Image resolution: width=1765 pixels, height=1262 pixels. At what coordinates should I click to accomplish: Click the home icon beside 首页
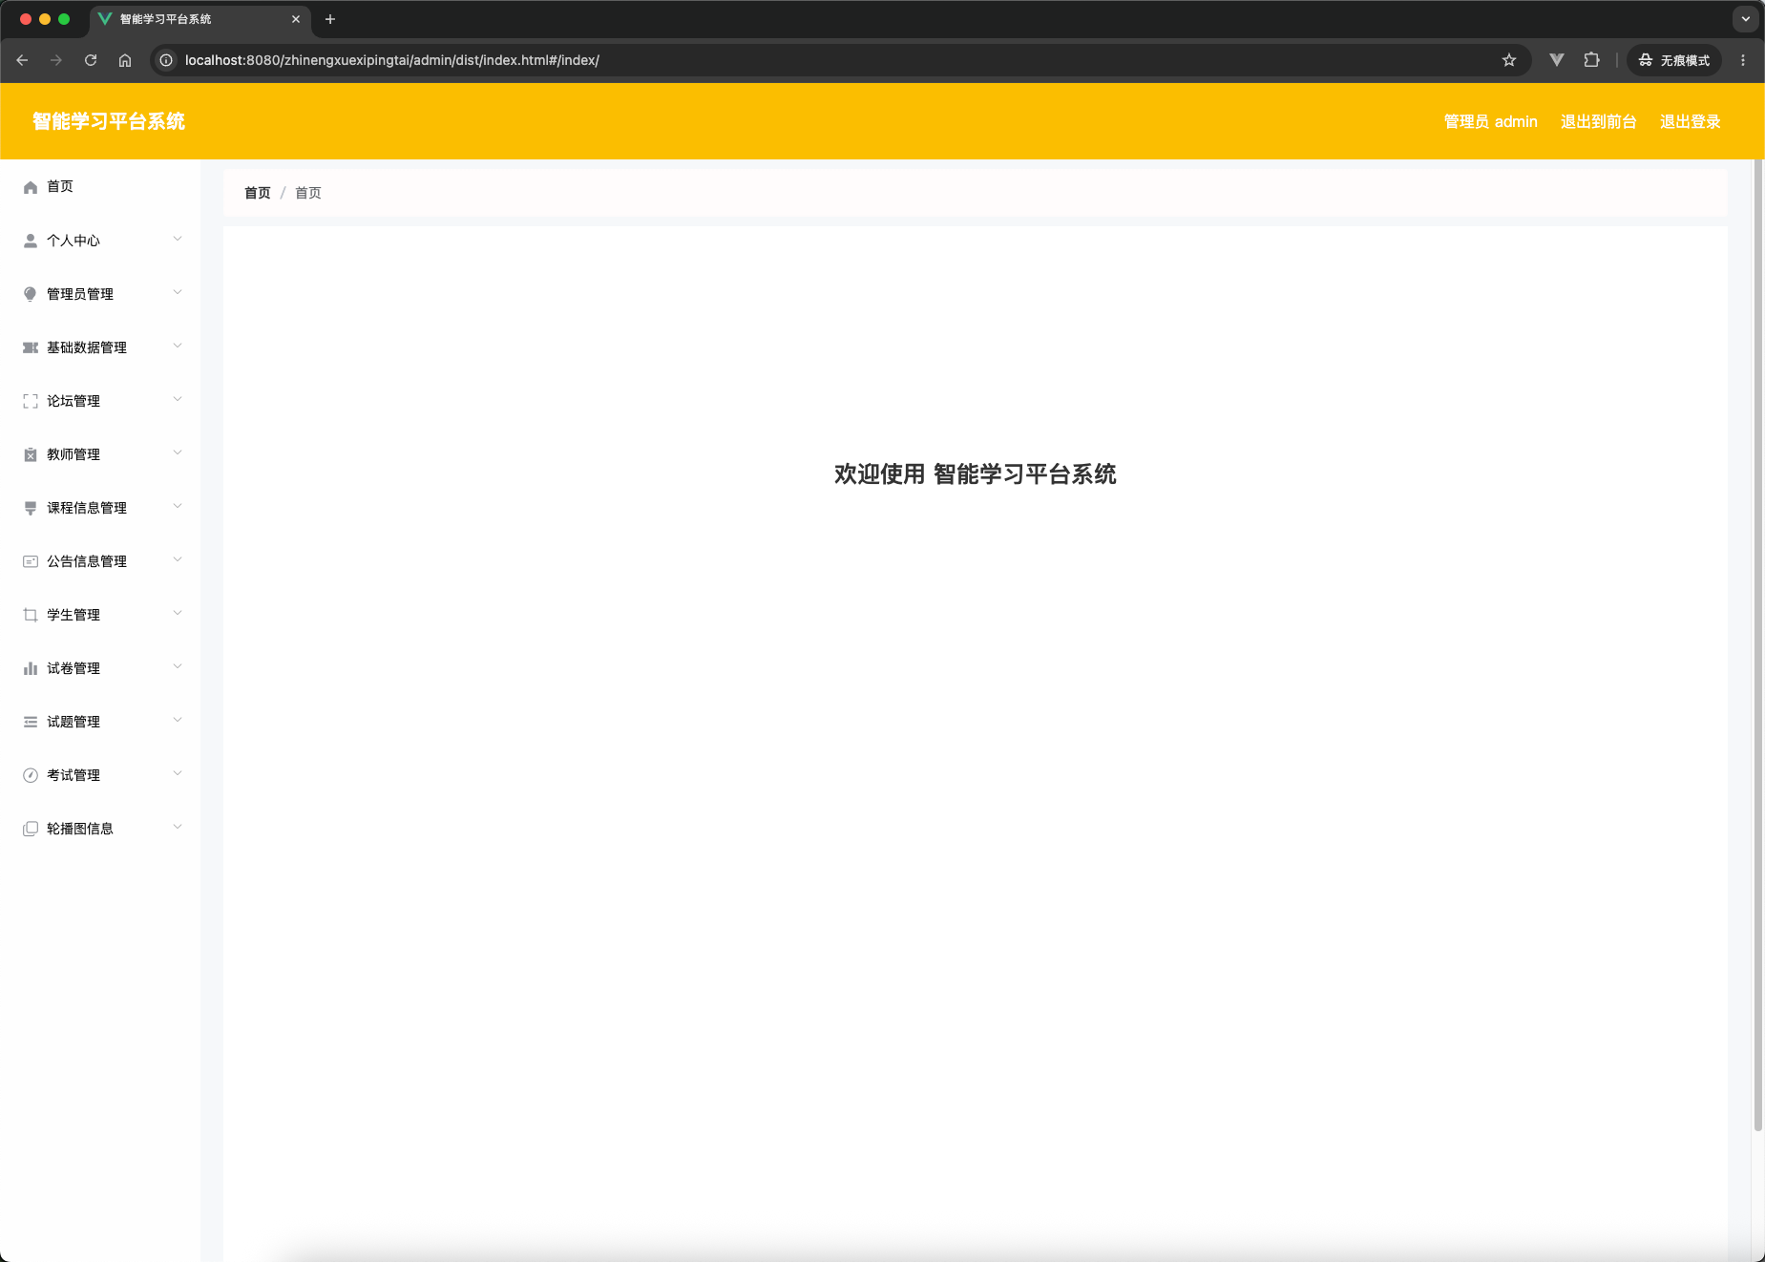coord(31,187)
